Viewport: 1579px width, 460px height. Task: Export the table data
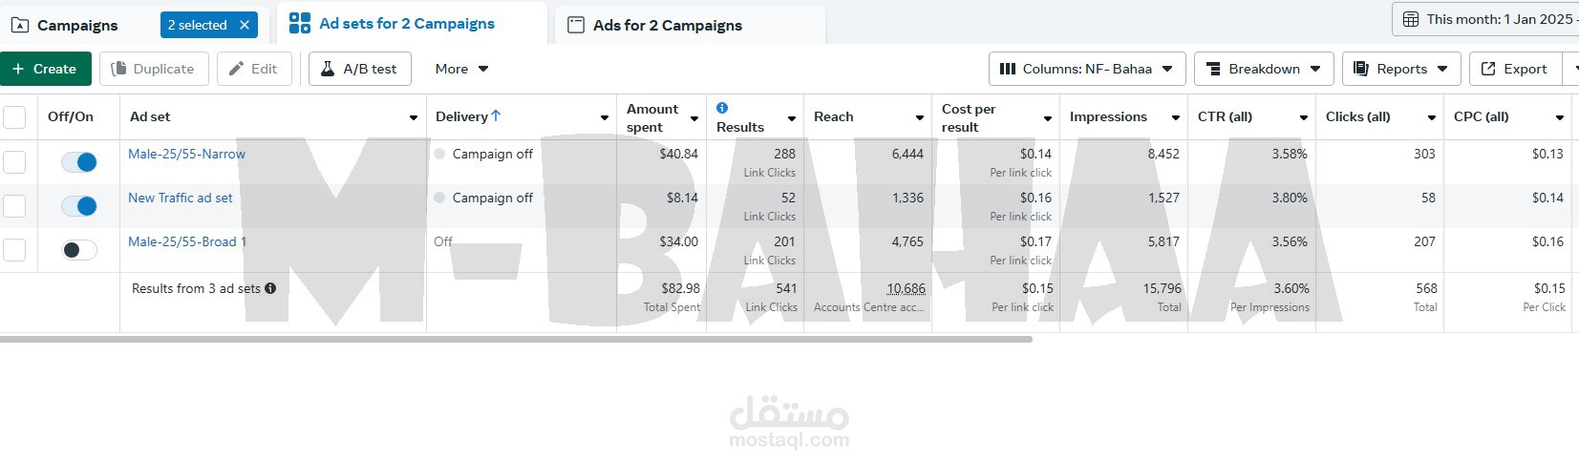[x=1513, y=69]
